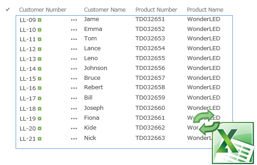This screenshot has width=257, height=165.
Task: Open the ellipsis menu for Rebert
Action: pos(74,88)
